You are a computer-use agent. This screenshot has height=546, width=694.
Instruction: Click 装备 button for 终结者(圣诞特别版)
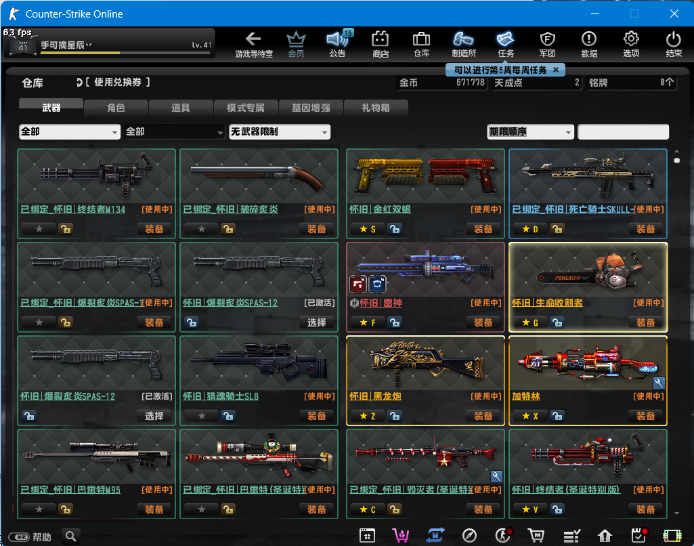pos(645,509)
